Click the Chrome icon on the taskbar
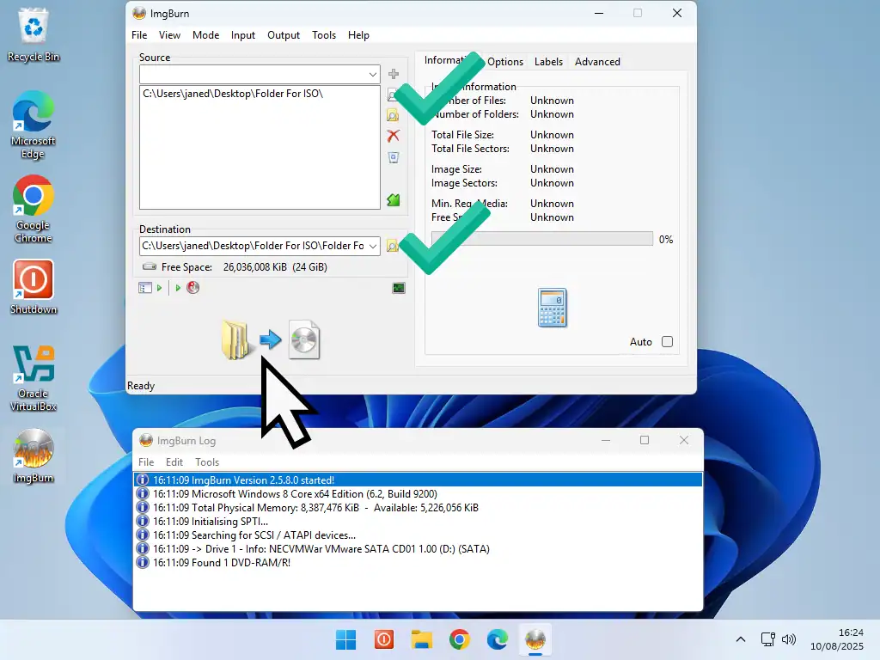 pyautogui.click(x=460, y=639)
